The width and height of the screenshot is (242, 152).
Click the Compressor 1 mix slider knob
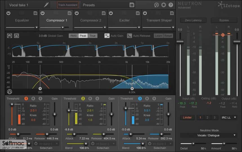[63, 27]
